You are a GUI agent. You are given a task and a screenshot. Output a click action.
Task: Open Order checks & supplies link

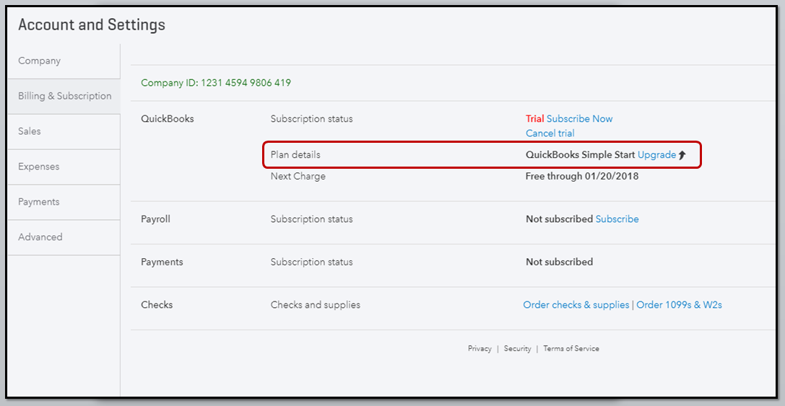point(576,305)
